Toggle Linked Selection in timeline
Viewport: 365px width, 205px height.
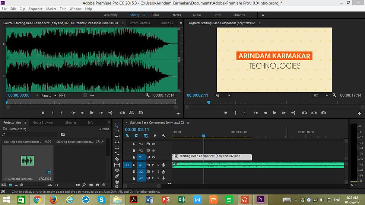click(146, 135)
